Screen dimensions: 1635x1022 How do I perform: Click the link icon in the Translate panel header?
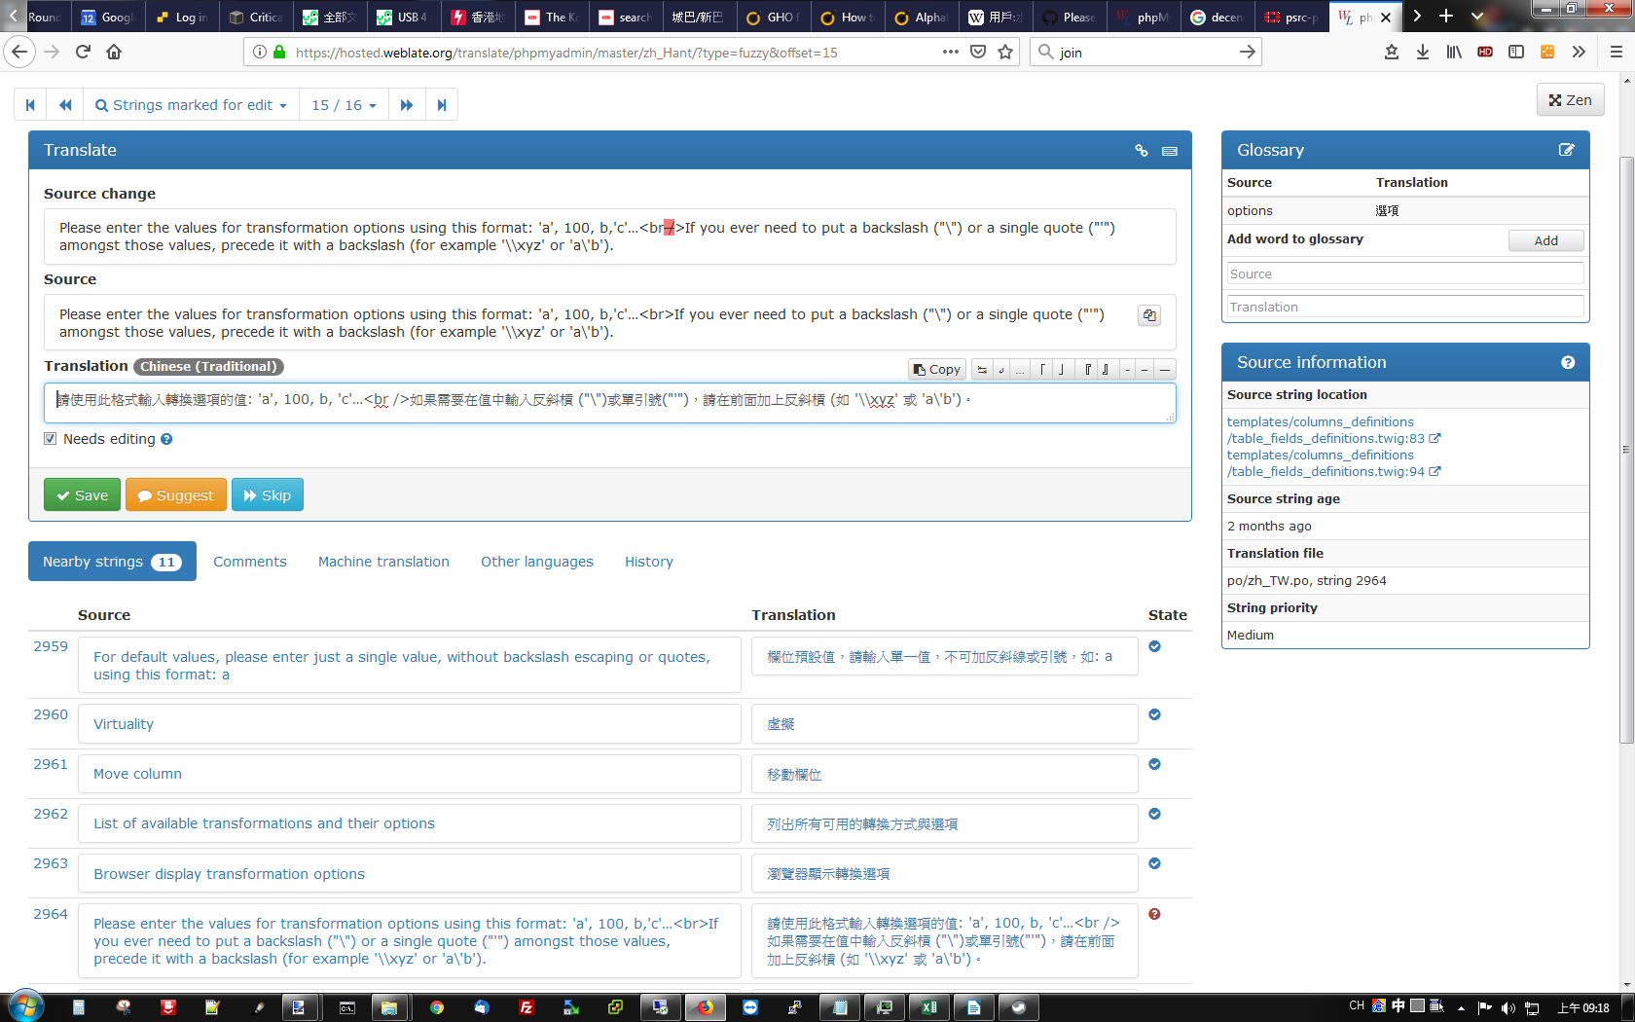click(1142, 151)
